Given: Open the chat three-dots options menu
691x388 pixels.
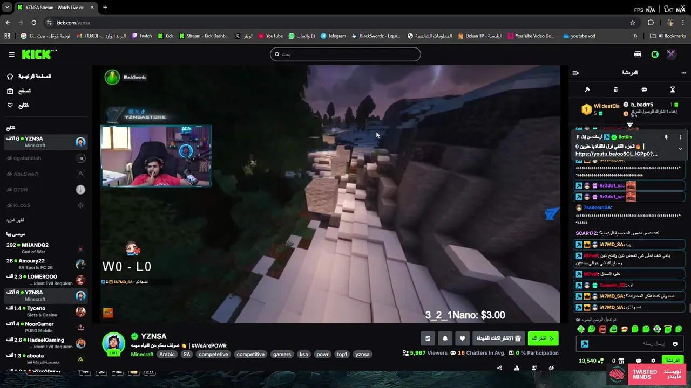Looking at the screenshot, I should pyautogui.click(x=683, y=73).
